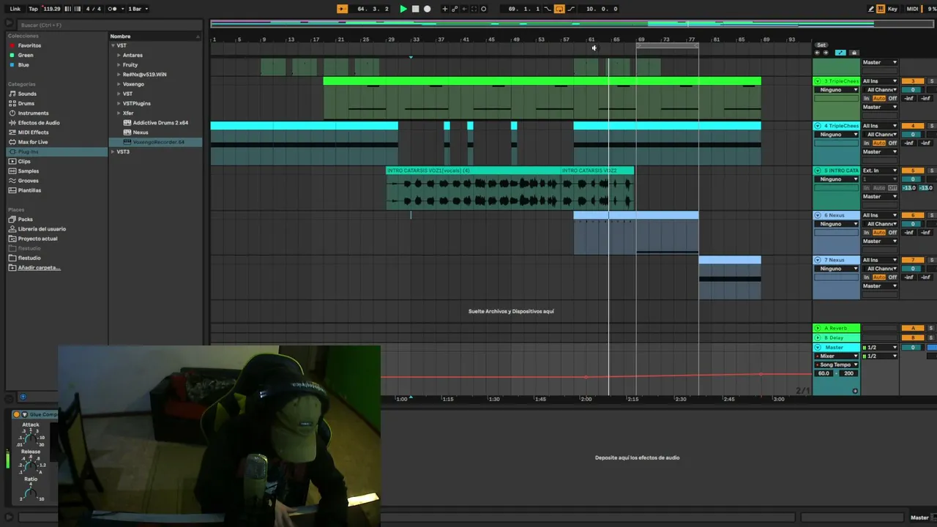Click the Stop transport button
The width and height of the screenshot is (937, 527).
415,9
